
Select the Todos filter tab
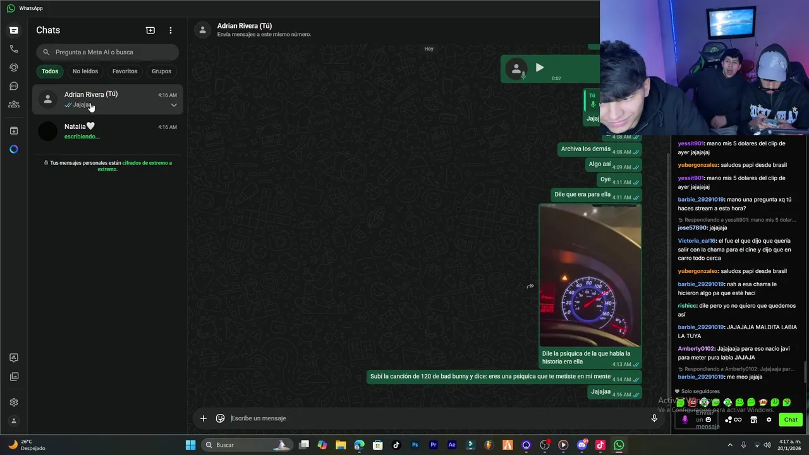50,71
